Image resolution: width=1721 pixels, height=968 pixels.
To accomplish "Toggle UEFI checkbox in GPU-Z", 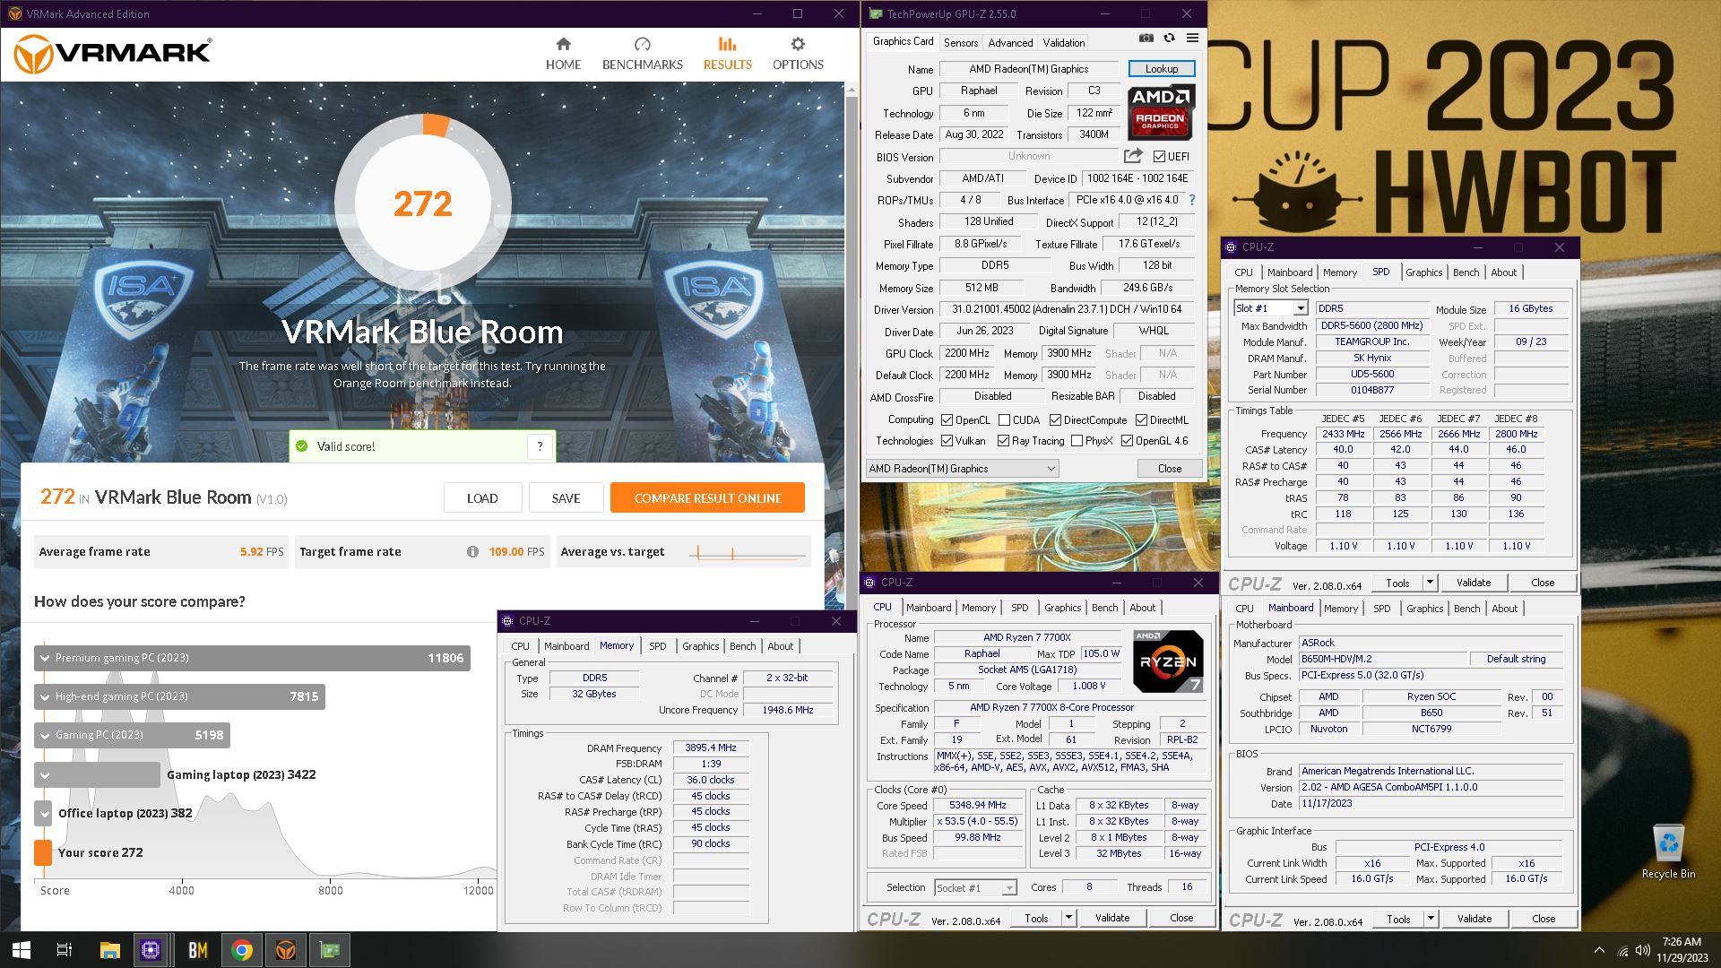I will click(1159, 156).
